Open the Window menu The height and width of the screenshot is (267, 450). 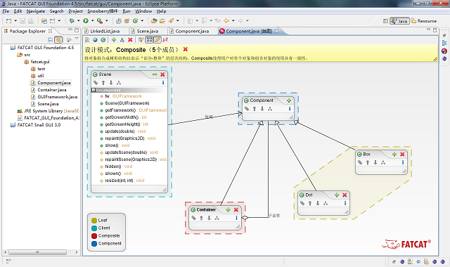[143, 11]
